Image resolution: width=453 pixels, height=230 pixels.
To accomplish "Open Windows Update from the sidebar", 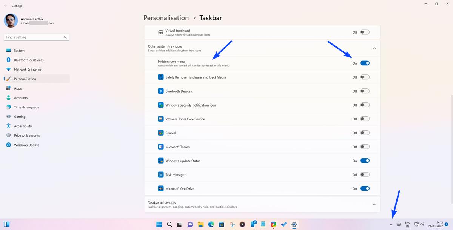I will point(26,145).
